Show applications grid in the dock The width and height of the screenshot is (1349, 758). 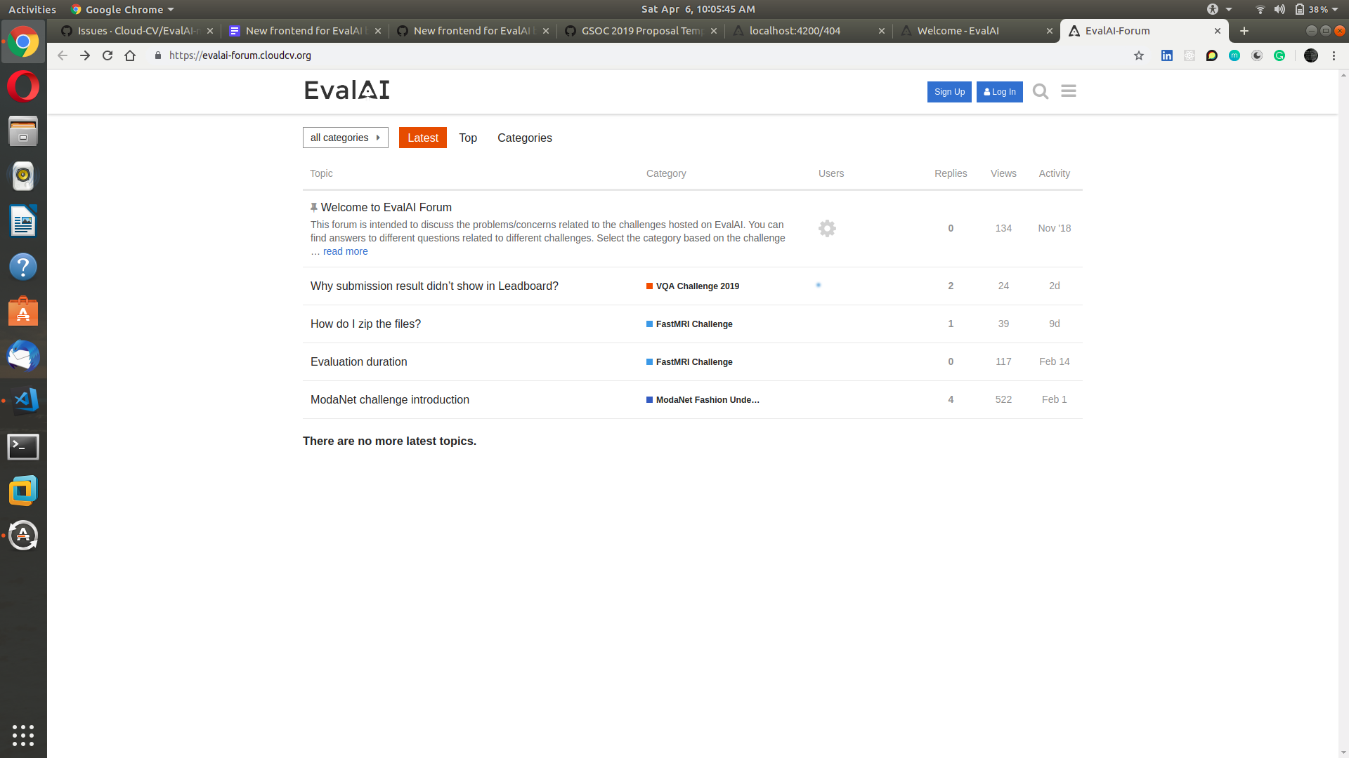point(23,735)
